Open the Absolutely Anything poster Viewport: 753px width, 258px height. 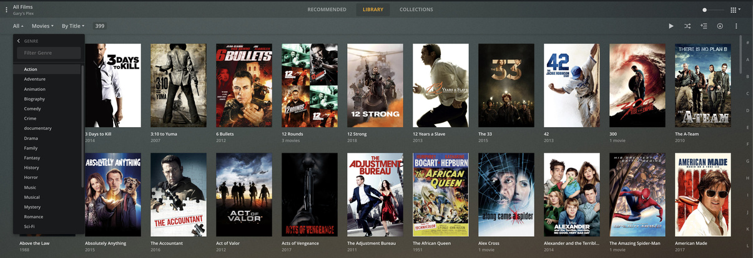click(113, 195)
